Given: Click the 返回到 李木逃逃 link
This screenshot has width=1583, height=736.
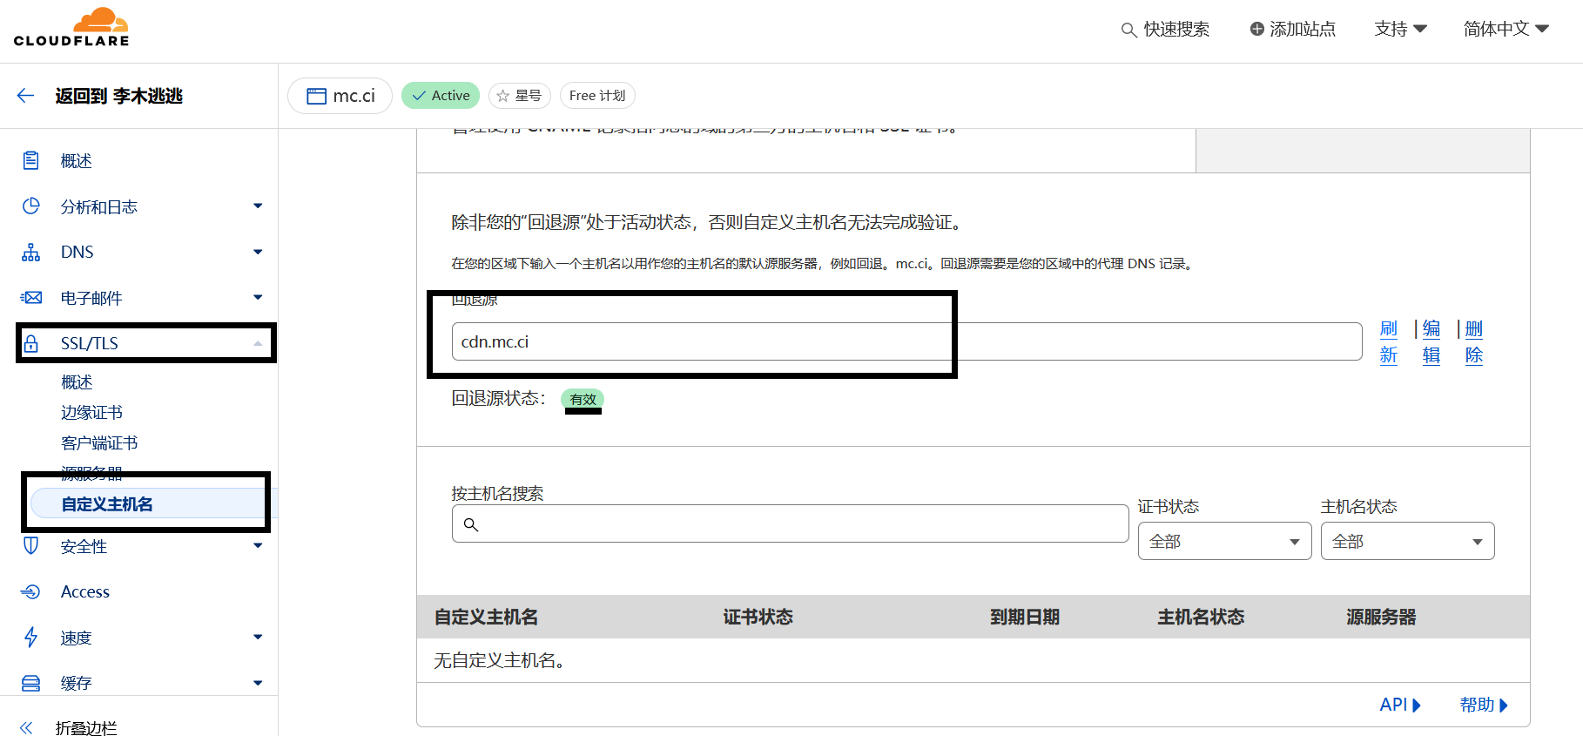Looking at the screenshot, I should coord(119,96).
